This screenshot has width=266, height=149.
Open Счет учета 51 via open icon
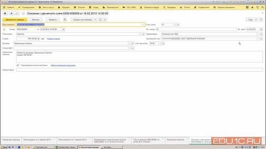pyautogui.click(x=178, y=25)
